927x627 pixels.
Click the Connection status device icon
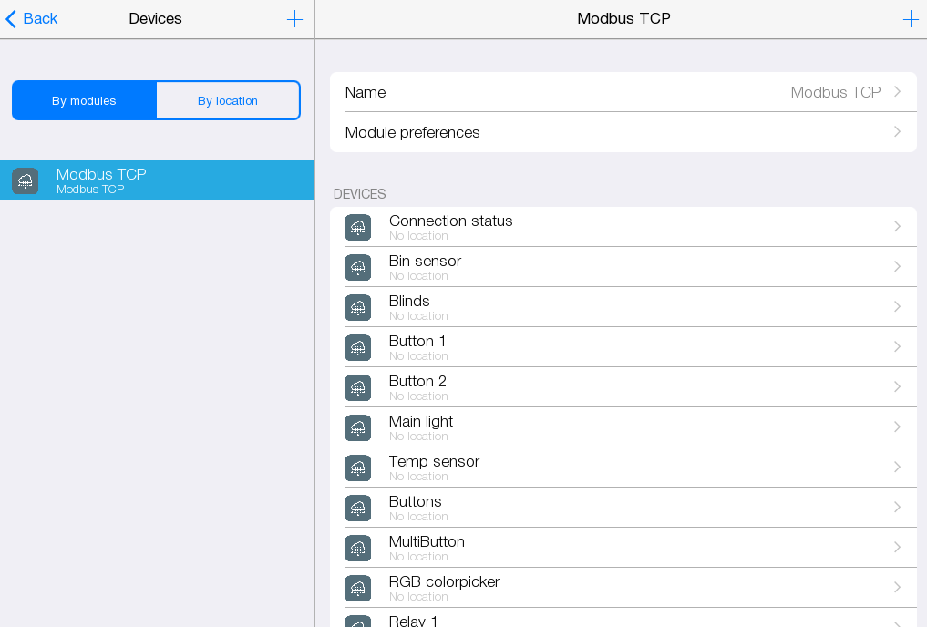[358, 227]
